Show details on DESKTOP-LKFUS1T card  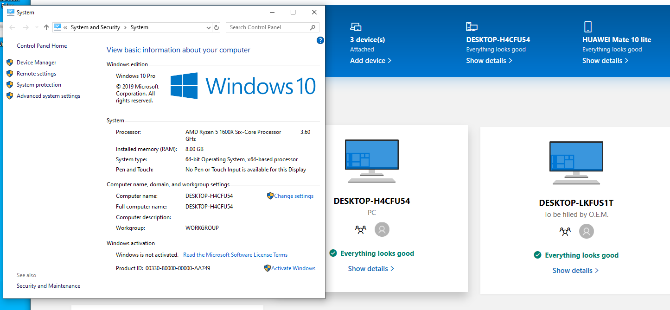click(x=575, y=271)
